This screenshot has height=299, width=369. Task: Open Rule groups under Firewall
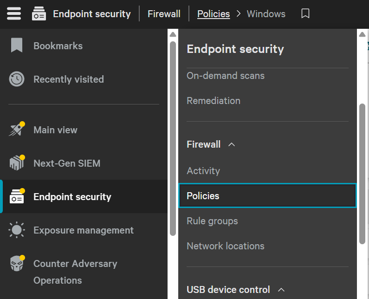coord(267,221)
